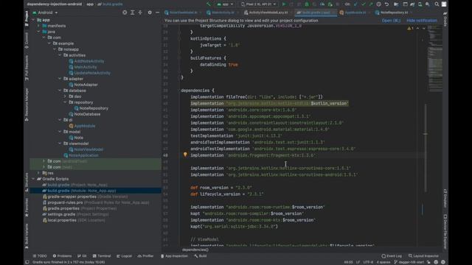472x265 pixels.
Task: Open the app run configuration dropdown
Action: coord(225,4)
